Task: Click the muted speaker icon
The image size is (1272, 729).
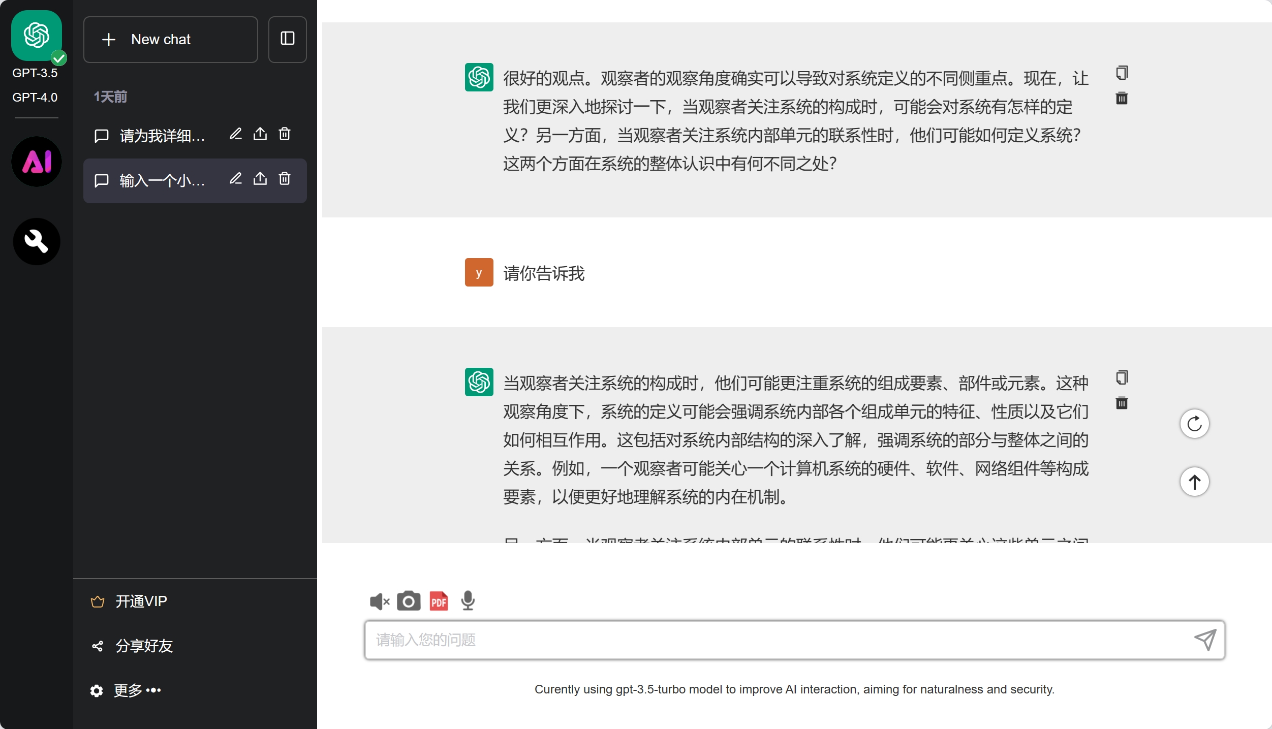Action: click(379, 601)
